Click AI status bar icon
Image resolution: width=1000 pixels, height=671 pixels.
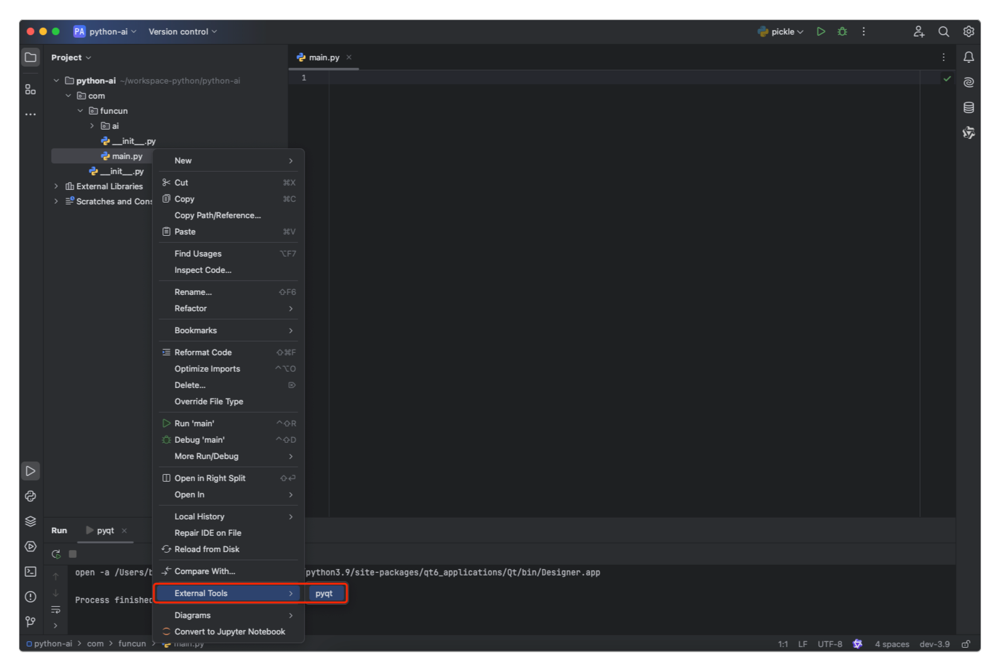(857, 644)
